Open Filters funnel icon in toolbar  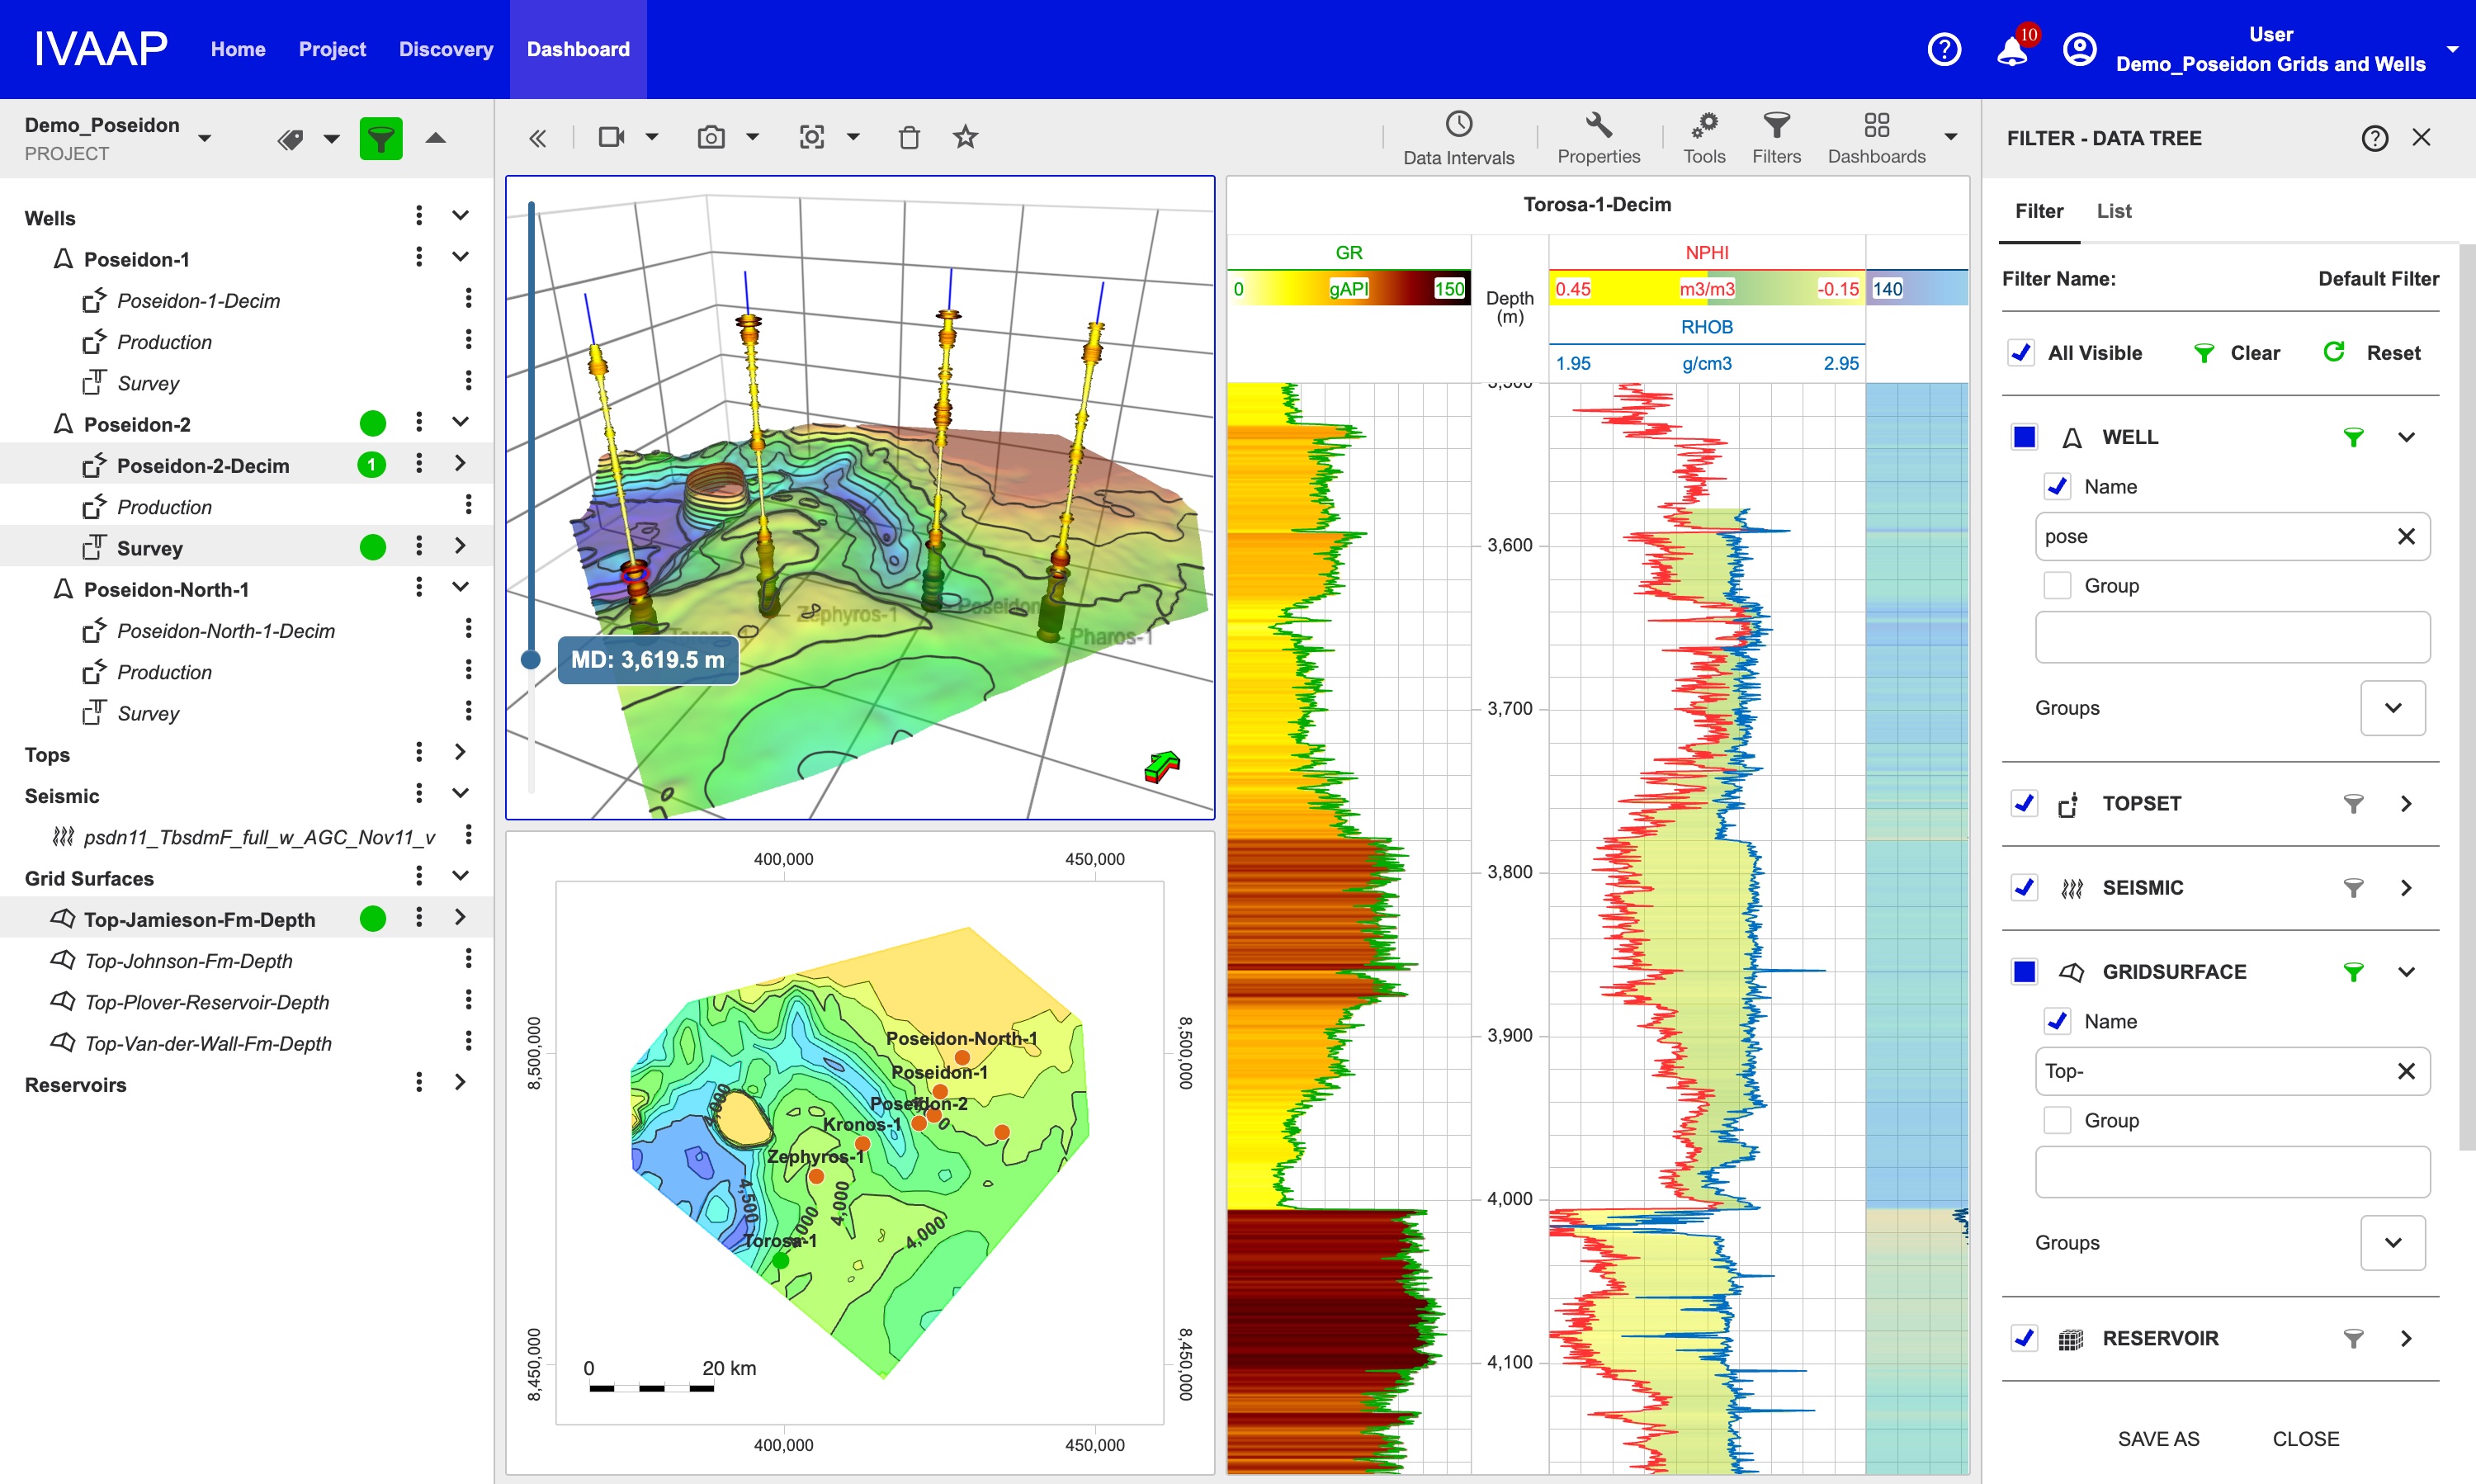pyautogui.click(x=1776, y=138)
